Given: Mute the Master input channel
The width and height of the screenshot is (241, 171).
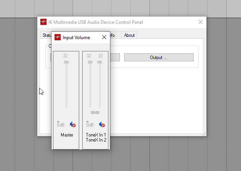Looking at the screenshot, I should [x=73, y=125].
